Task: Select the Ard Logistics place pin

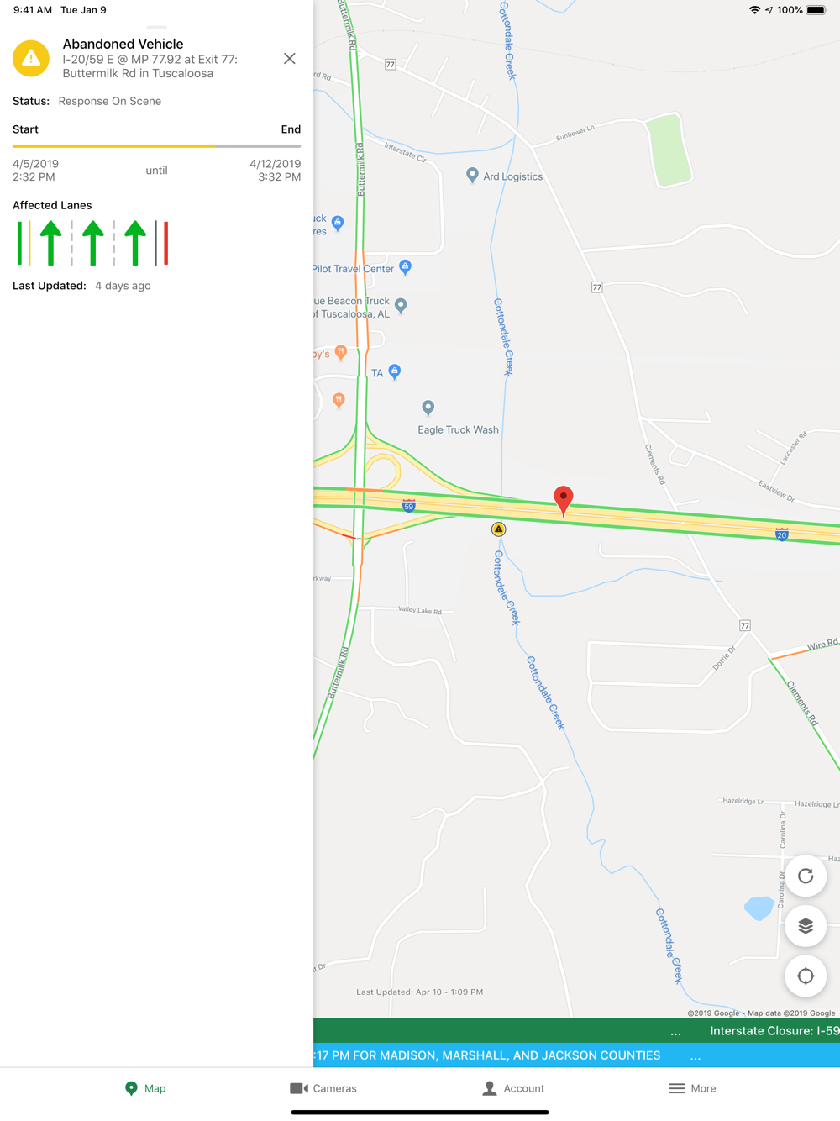Action: (472, 175)
